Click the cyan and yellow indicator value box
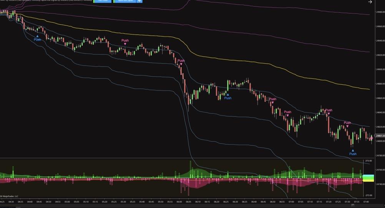 point(368,178)
